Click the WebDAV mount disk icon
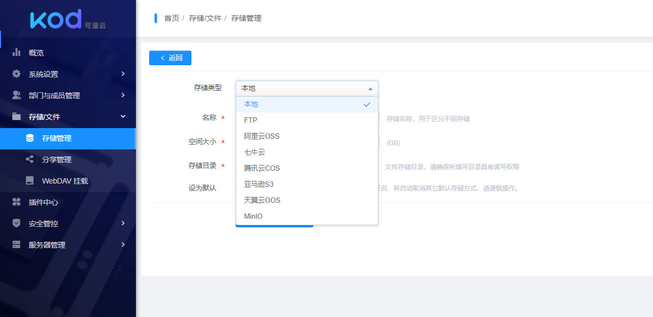The height and width of the screenshot is (317, 653). [x=30, y=181]
